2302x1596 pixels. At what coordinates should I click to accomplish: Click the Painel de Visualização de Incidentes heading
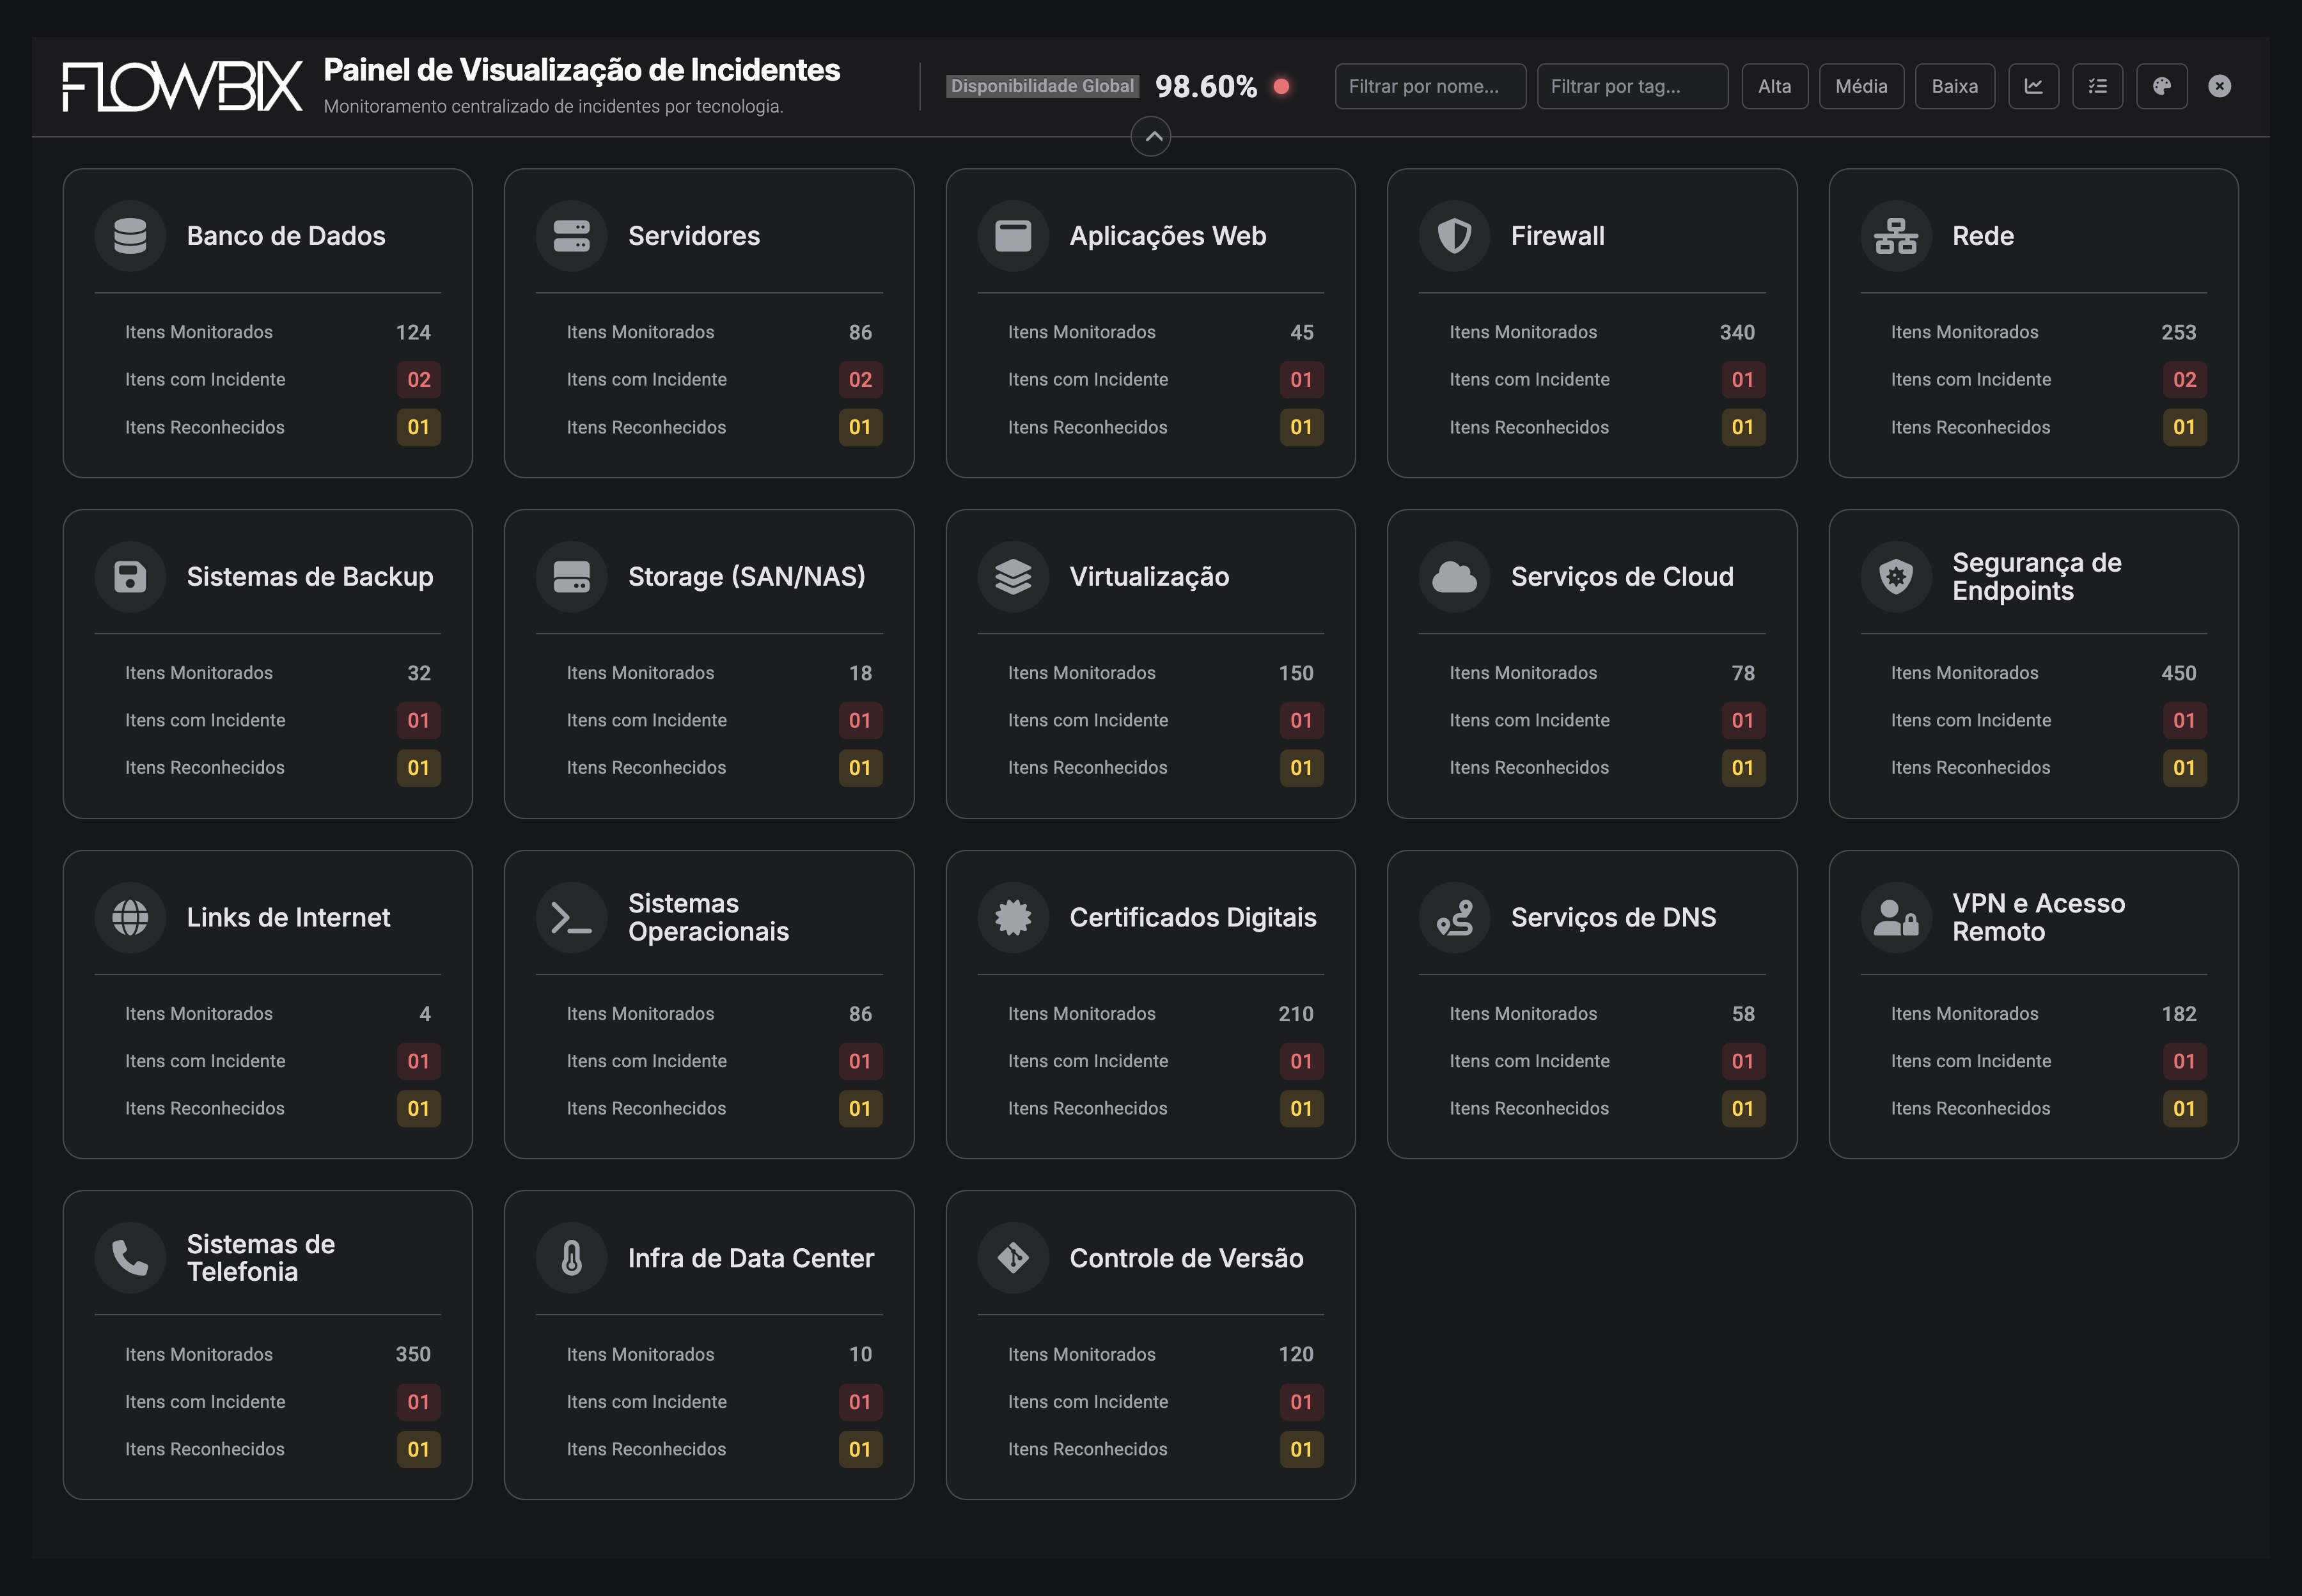coord(582,70)
